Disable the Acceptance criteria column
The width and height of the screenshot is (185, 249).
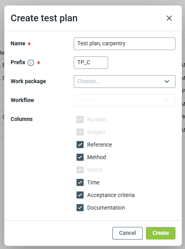[x=80, y=195]
